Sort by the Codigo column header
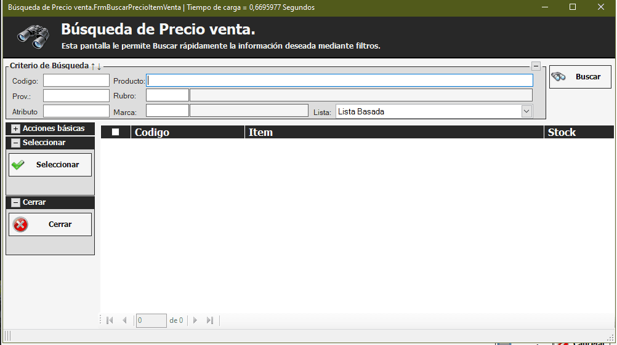This screenshot has height=345, width=617. pos(187,132)
